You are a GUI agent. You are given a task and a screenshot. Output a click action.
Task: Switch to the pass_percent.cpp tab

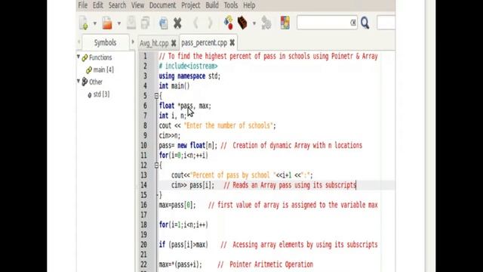click(x=205, y=43)
